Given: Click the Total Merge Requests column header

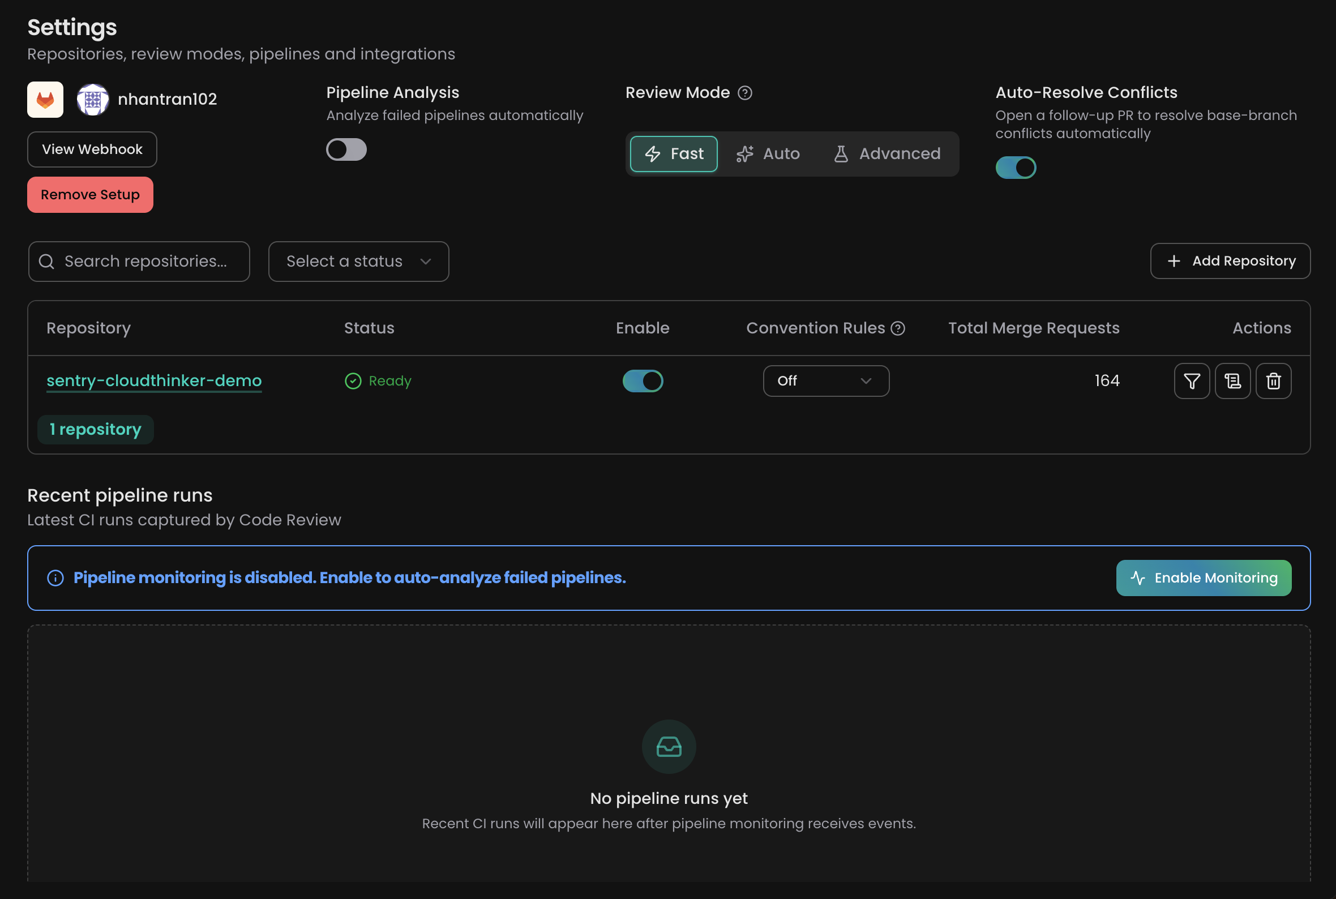Looking at the screenshot, I should 1033,328.
